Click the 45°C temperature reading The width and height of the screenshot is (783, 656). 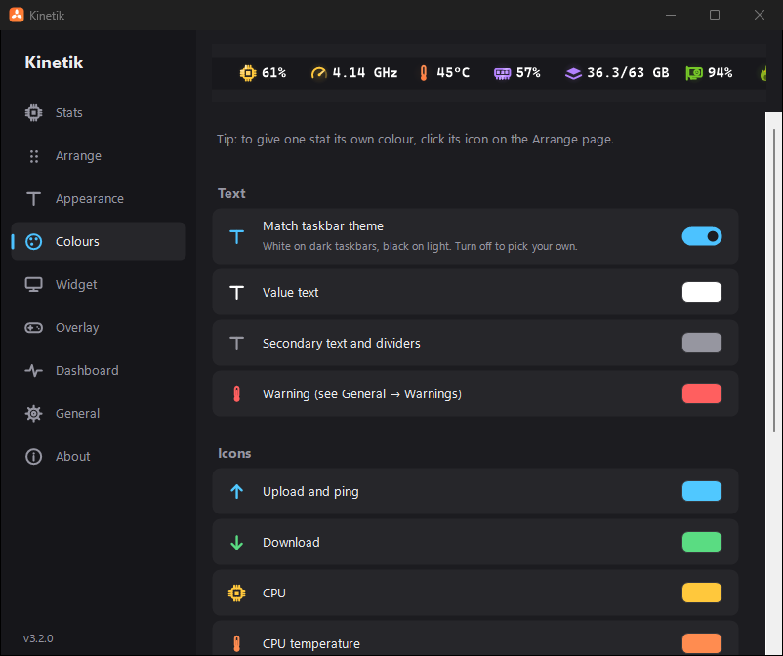(x=453, y=73)
